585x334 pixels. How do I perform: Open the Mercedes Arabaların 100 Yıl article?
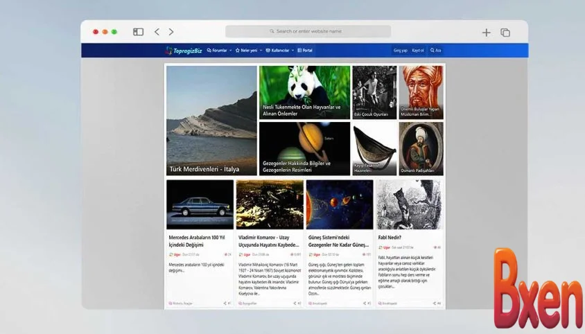click(200, 240)
